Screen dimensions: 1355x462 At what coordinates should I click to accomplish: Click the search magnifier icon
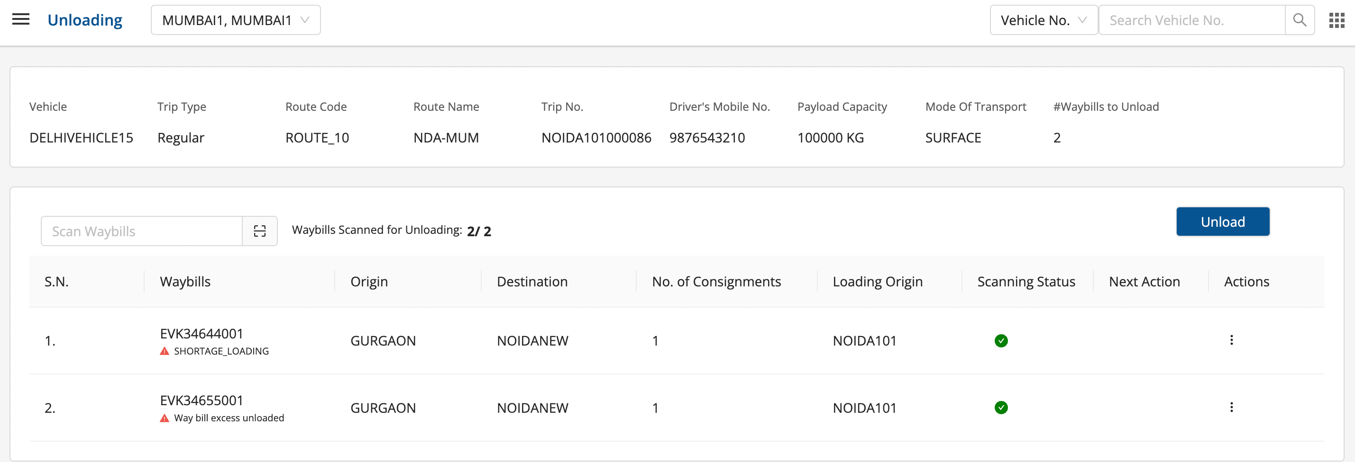1299,20
